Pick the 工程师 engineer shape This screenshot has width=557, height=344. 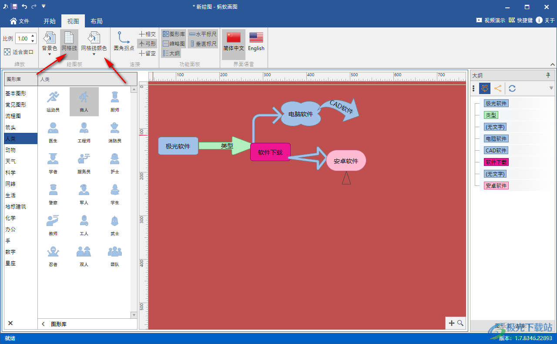84,132
